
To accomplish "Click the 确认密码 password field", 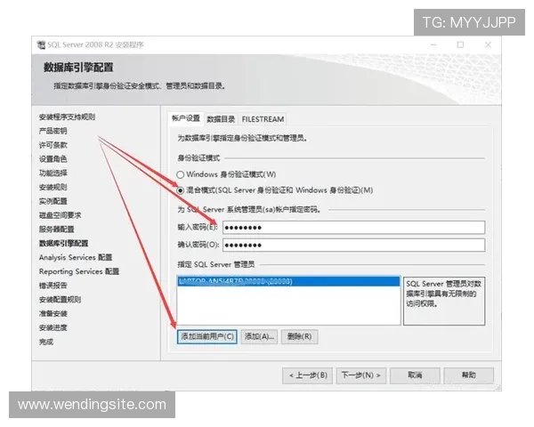I will 353,246.
